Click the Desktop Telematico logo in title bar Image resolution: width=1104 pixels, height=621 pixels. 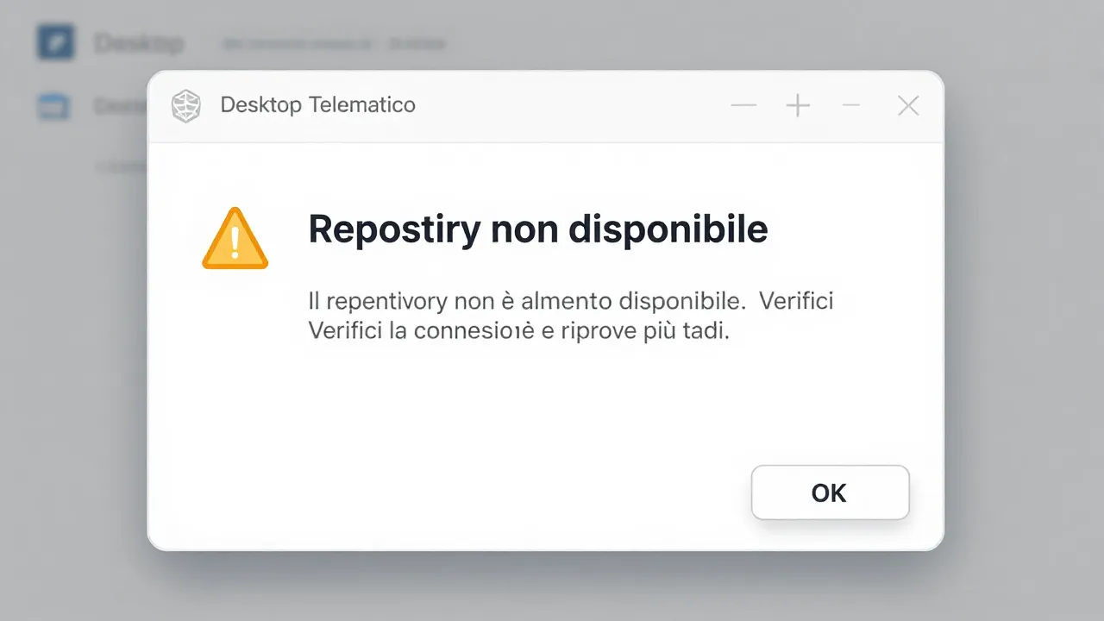pos(185,106)
